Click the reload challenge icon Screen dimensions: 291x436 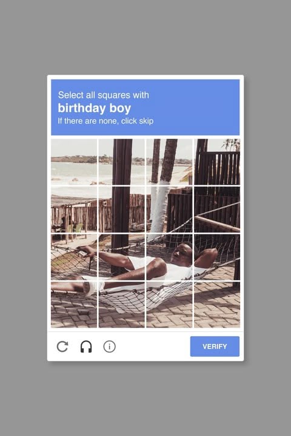62,346
